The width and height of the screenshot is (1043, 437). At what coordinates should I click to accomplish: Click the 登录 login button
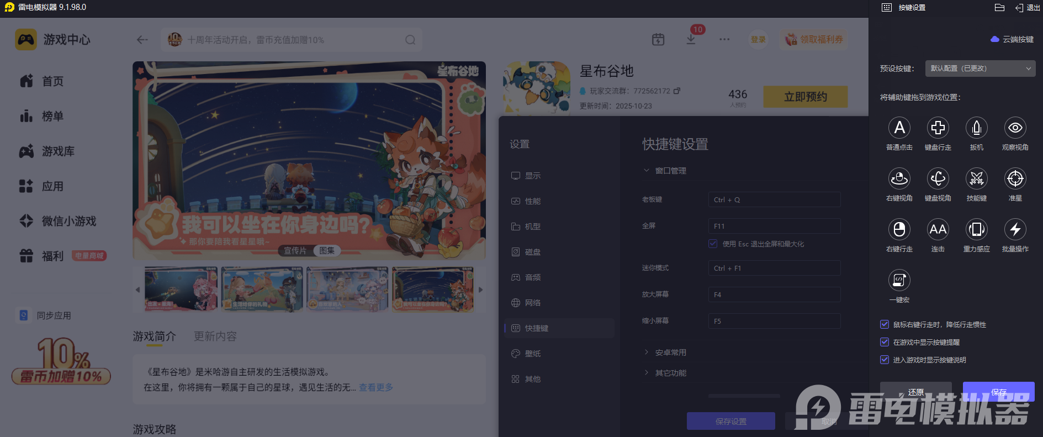coord(758,39)
